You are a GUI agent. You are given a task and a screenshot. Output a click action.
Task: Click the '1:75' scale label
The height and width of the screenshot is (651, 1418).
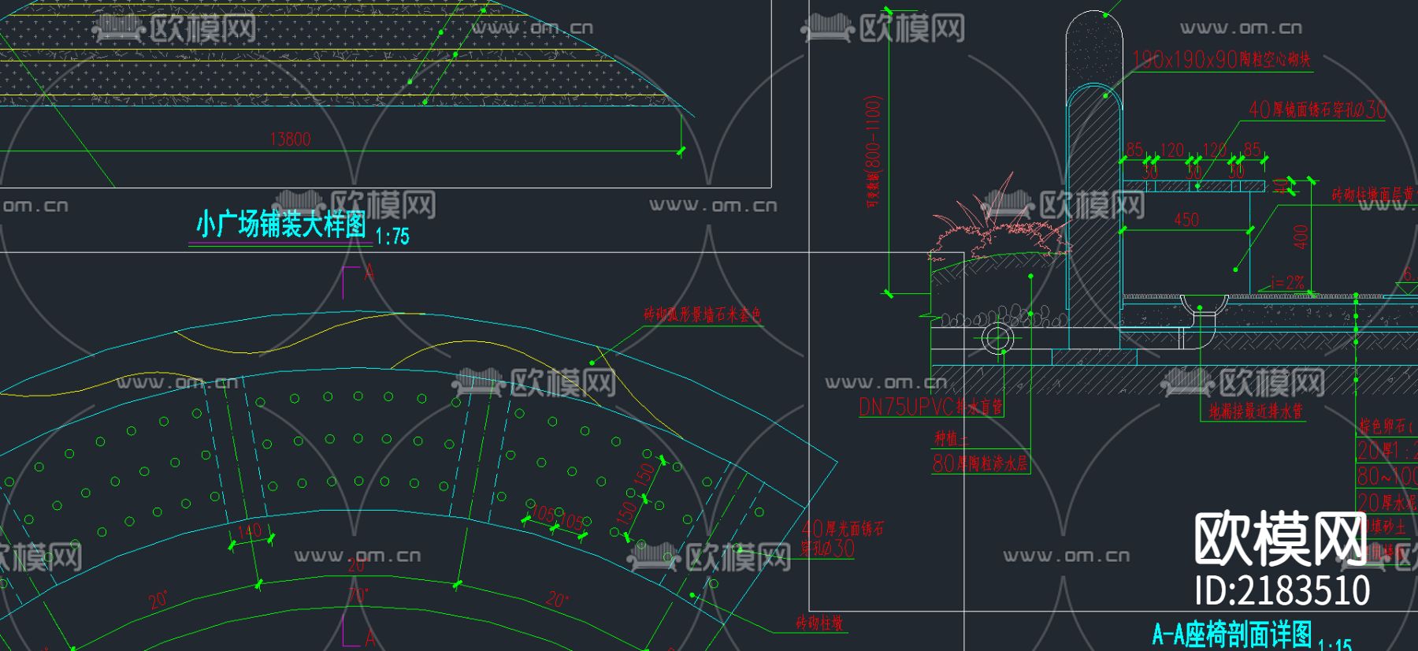(392, 236)
